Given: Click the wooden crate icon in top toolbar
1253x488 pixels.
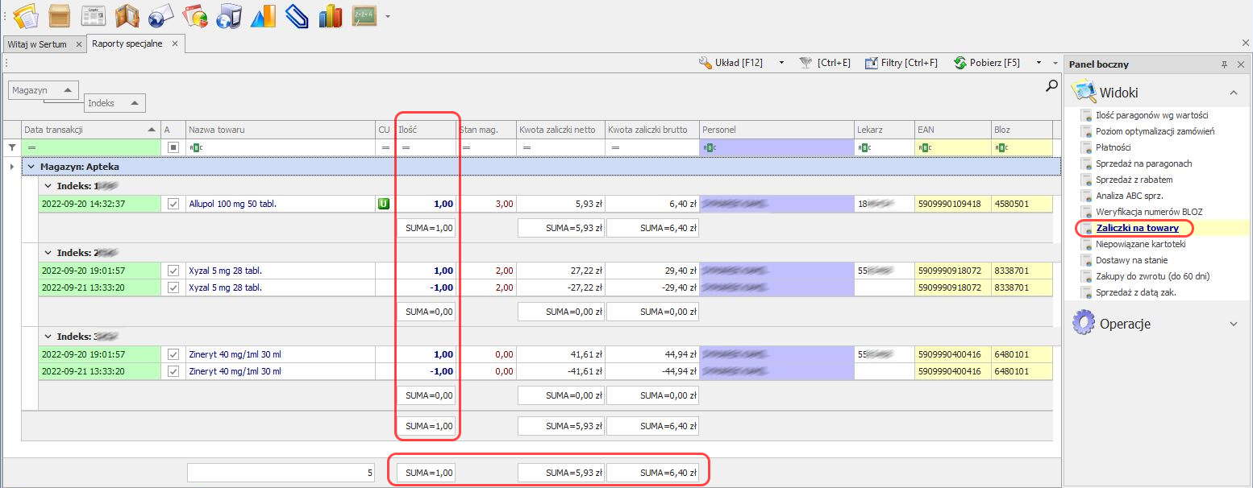Looking at the screenshot, I should click(59, 15).
